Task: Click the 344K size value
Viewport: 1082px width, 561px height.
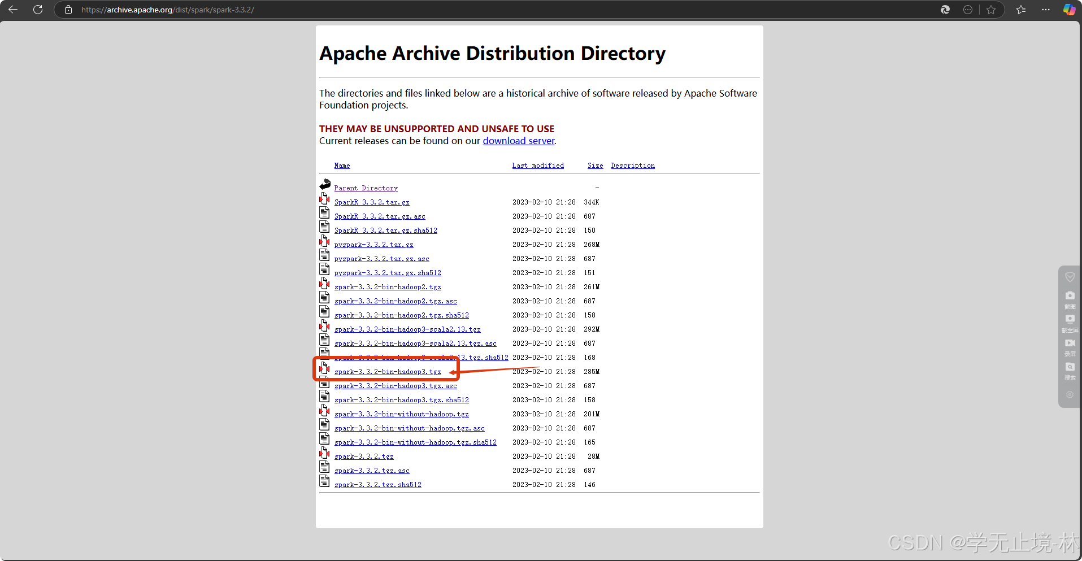Action: (x=592, y=202)
